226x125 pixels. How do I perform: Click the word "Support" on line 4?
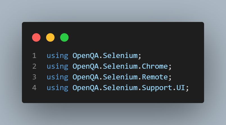click(157, 88)
